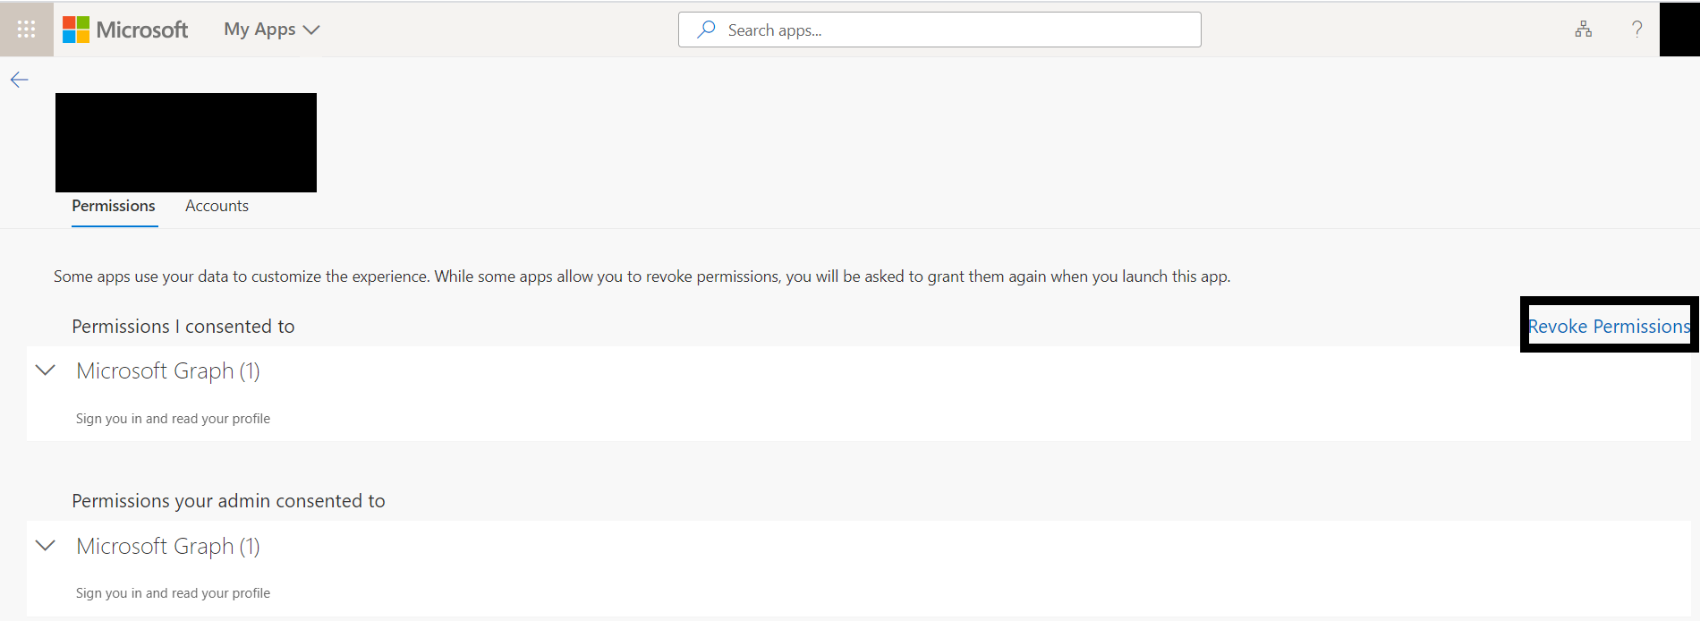Open the My Apps dropdown
Screen dimensions: 1700x621
271,30
